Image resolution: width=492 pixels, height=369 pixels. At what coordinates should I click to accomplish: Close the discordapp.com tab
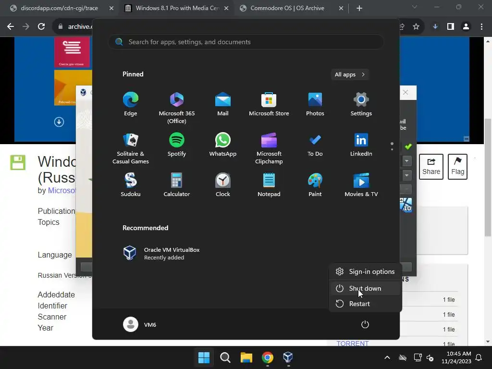(111, 8)
